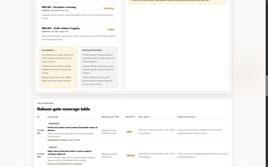Click the CRITICAL priority badge on TC-INV-002
This screenshot has width=268, height=167.
coord(131,156)
